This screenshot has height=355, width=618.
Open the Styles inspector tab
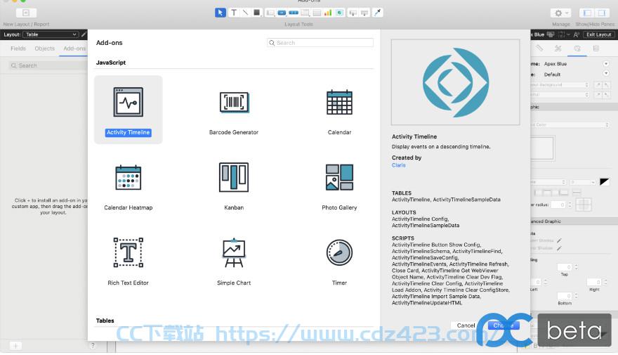tap(558, 48)
